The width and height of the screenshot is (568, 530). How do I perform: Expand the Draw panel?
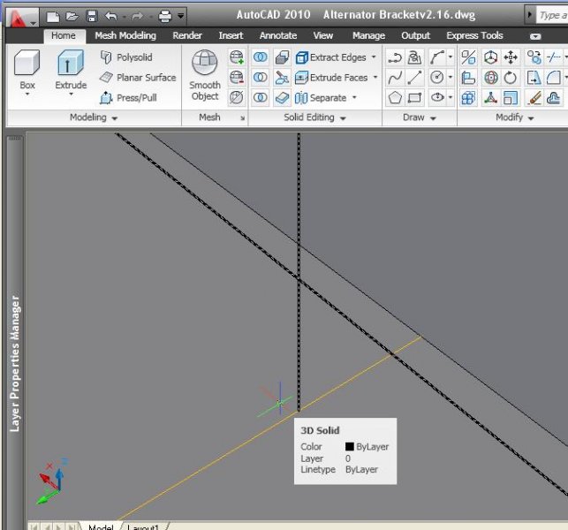point(419,117)
